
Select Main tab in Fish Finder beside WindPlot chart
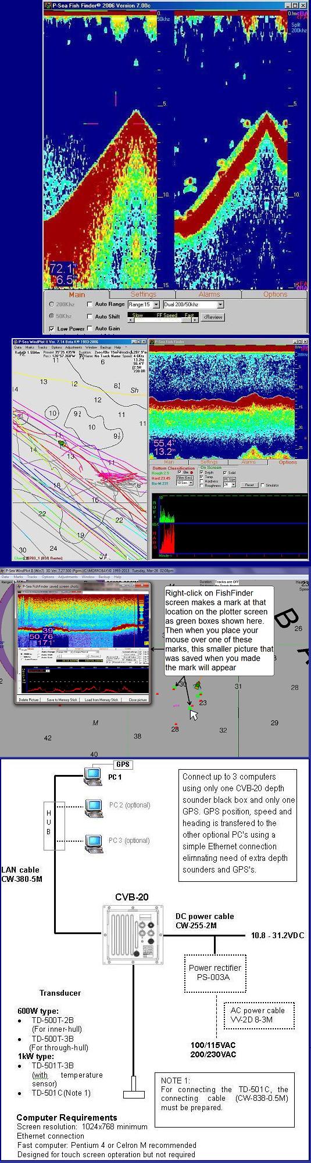tap(169, 462)
